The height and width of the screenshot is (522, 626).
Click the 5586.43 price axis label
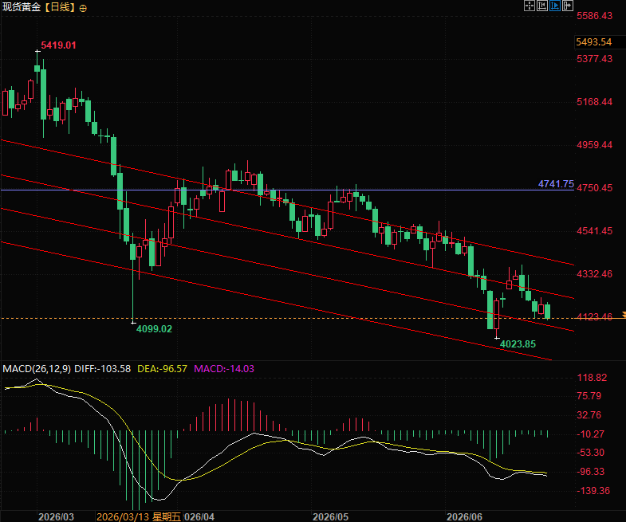pos(594,16)
